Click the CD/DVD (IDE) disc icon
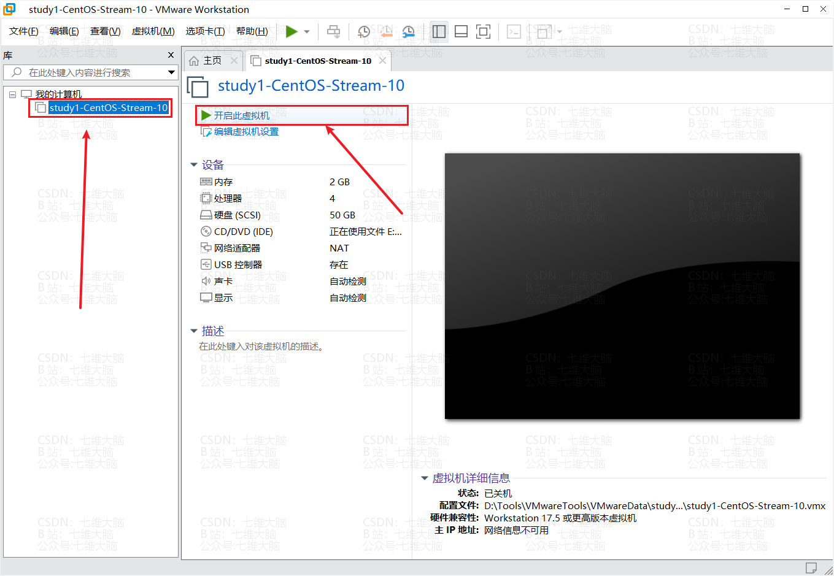Screen dimensions: 834x576 pos(206,231)
